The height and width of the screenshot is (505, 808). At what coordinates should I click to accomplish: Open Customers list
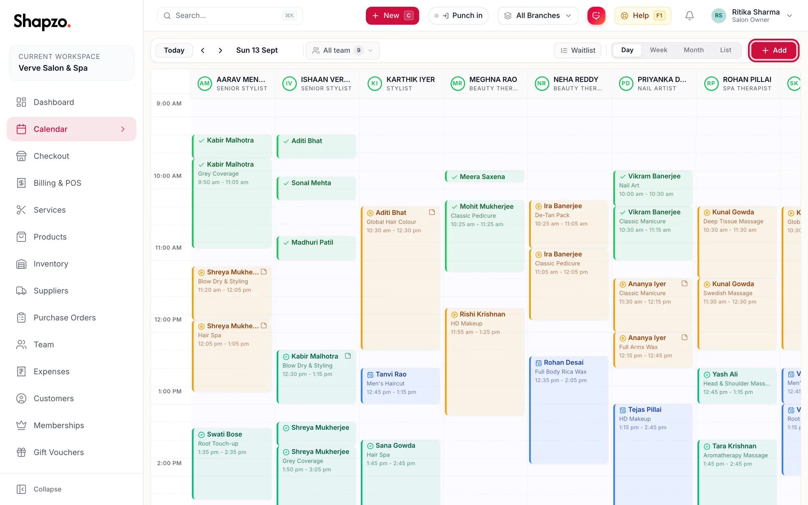pos(72,398)
